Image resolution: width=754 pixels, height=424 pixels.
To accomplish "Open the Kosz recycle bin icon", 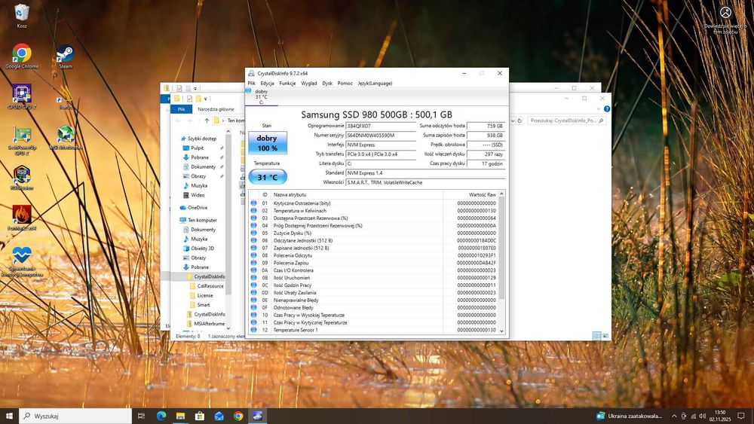I will pyautogui.click(x=22, y=14).
